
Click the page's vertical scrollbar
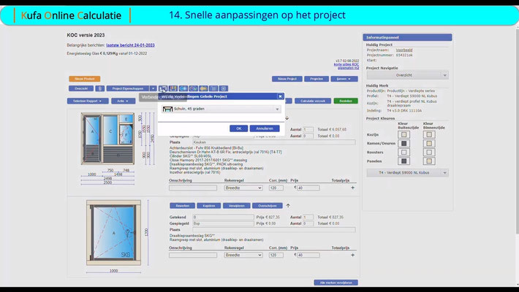click(x=517, y=132)
